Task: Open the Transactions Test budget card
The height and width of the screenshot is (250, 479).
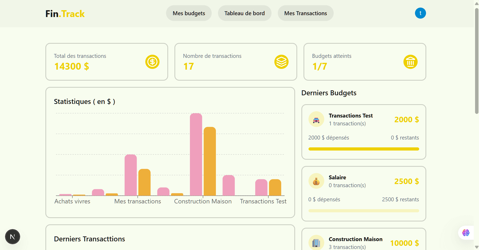Action: pos(364,132)
